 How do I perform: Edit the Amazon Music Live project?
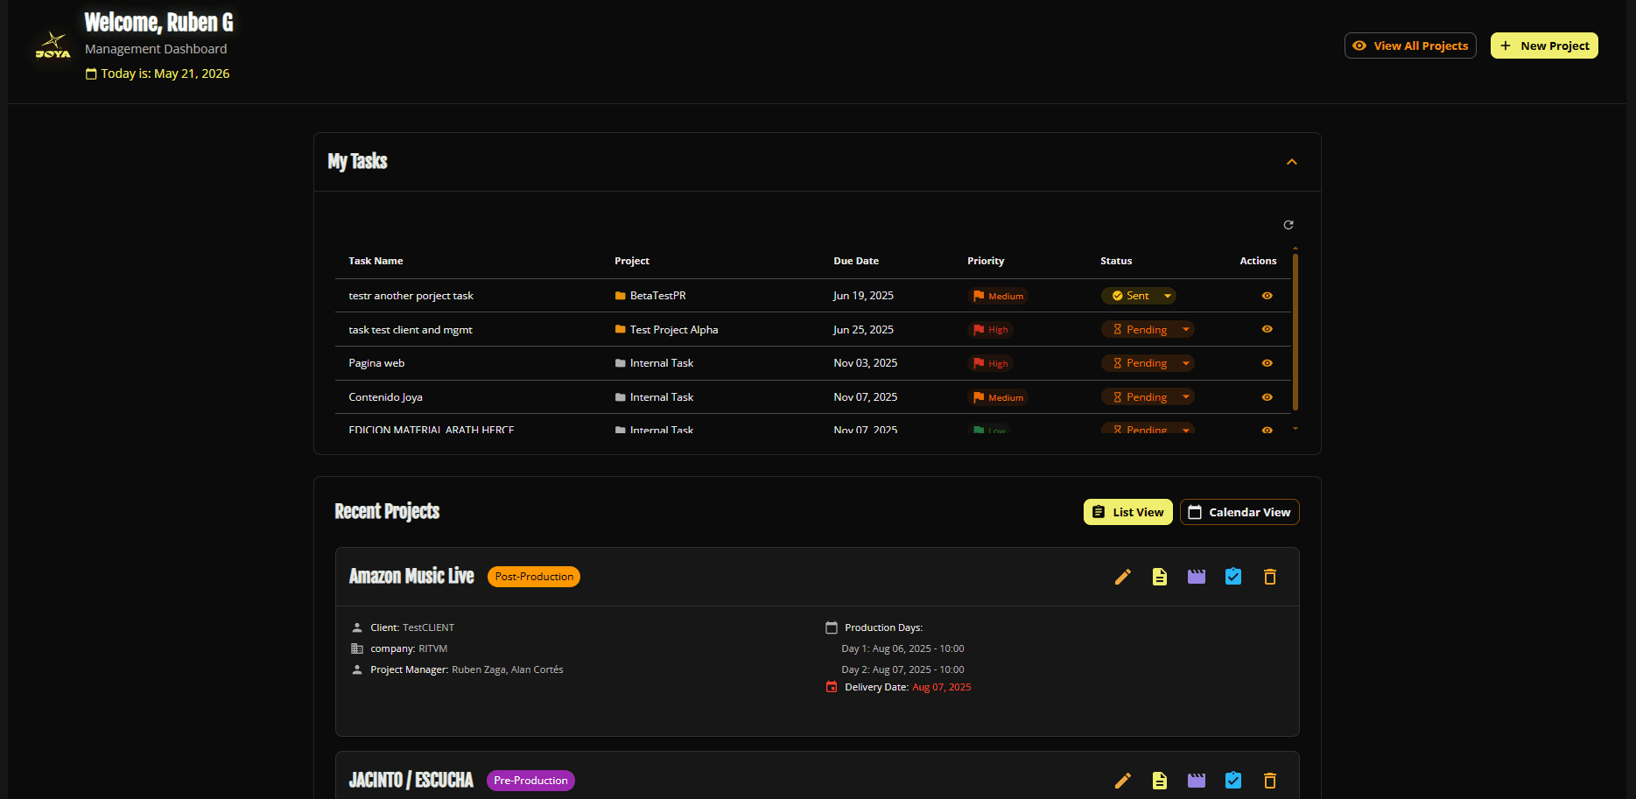1123,577
